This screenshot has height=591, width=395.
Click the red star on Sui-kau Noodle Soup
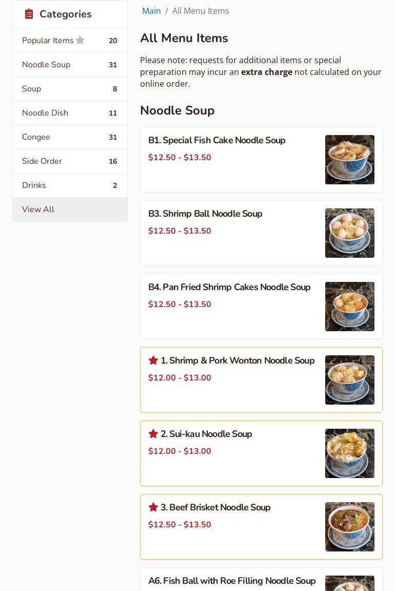153,434
